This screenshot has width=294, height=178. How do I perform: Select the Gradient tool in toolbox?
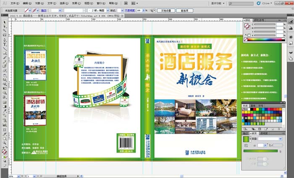(x=5, y=106)
